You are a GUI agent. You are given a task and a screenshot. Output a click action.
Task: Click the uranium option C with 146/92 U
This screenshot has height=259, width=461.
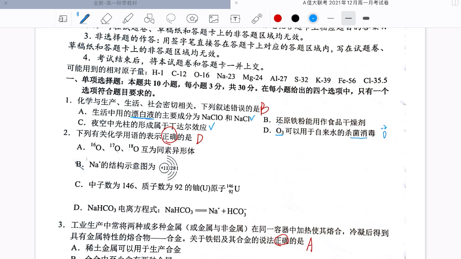coord(157,187)
